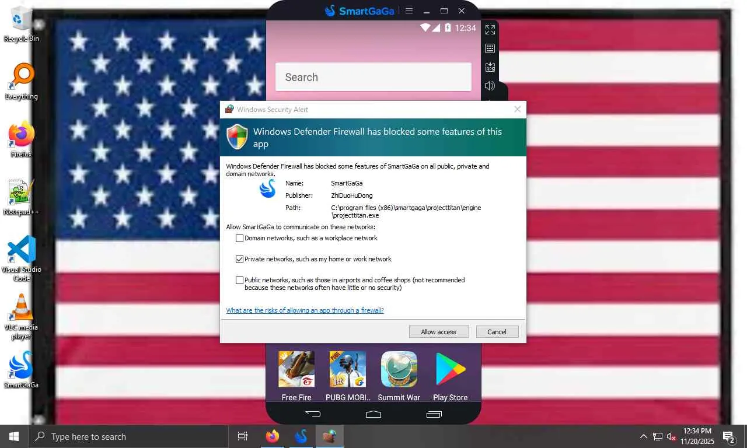The height and width of the screenshot is (448, 747).
Task: Open the Play Store app
Action: (451, 376)
